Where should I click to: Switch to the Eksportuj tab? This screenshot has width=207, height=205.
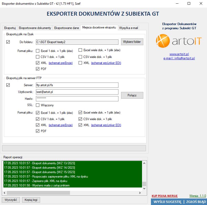pos(10,28)
